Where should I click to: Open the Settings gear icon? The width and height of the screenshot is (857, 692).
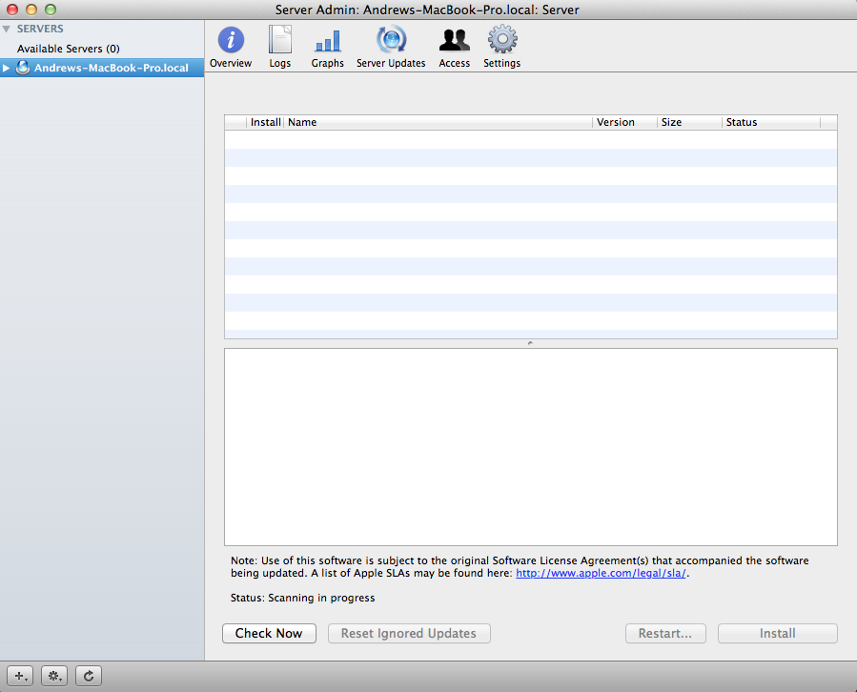pos(502,39)
